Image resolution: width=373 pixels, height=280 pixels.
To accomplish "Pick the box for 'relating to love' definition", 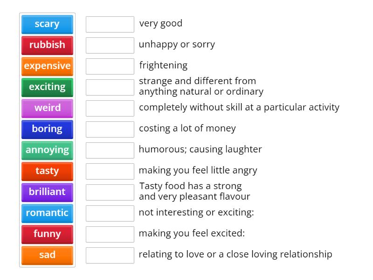I will pyautogui.click(x=110, y=255).
